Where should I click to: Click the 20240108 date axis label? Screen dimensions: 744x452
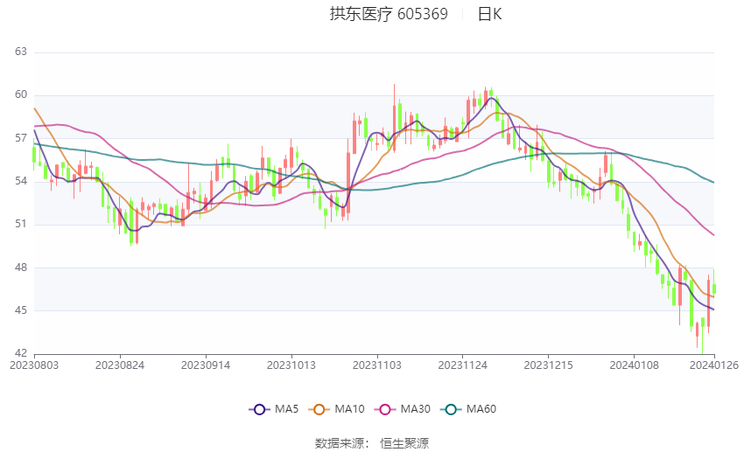(635, 365)
